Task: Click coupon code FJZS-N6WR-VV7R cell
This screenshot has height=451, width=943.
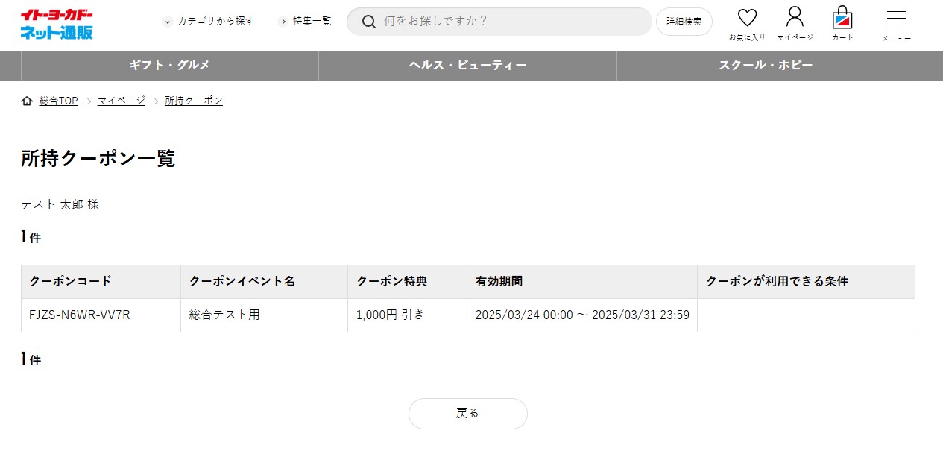Action: [80, 315]
